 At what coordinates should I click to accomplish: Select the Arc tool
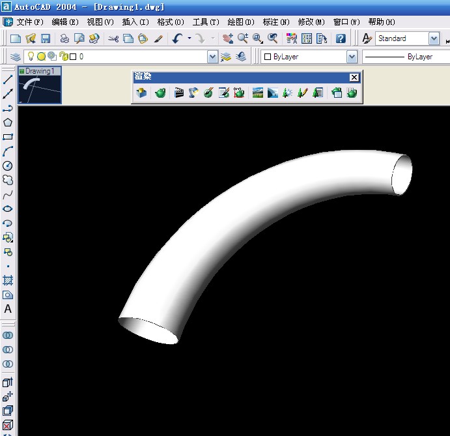coord(8,151)
